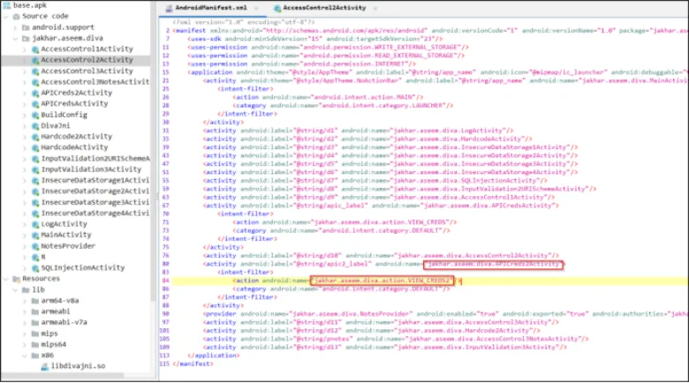Expand the AccessControl1Activity class node
Image resolution: width=689 pixels, height=383 pixels.
pyautogui.click(x=25, y=49)
